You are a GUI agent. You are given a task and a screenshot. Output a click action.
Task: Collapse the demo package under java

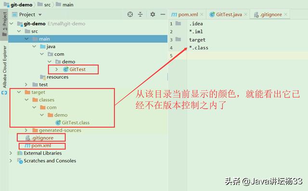50,62
